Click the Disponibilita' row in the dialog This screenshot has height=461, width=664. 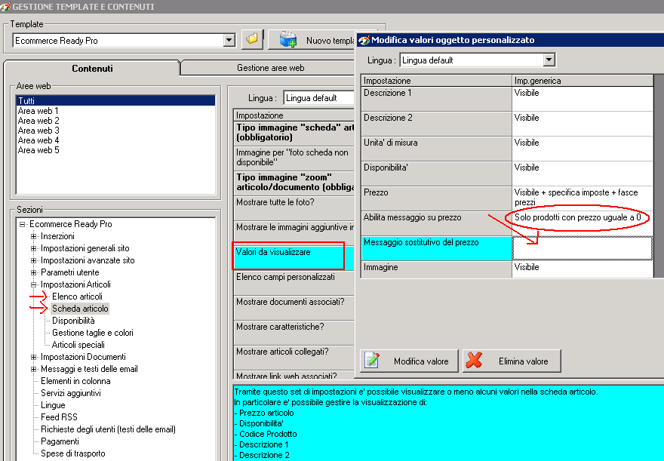pos(507,174)
